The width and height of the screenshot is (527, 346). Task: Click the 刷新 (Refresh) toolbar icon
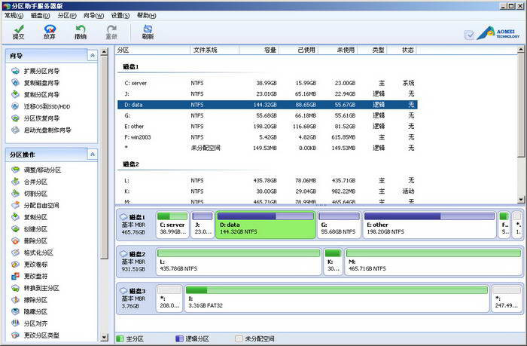148,31
